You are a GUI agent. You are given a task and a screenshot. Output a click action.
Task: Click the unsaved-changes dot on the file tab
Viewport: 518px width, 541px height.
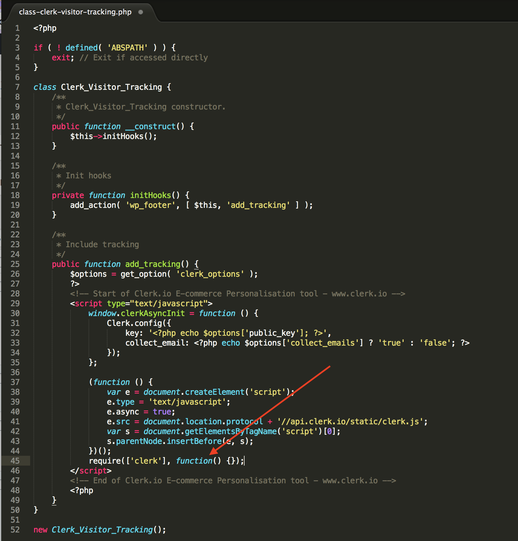[141, 12]
